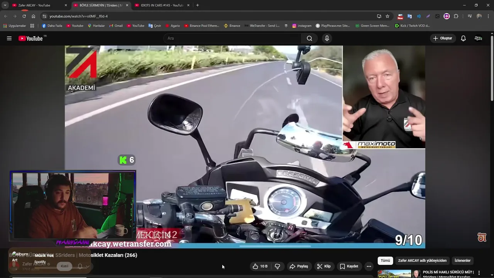Click the magnifier search button
This screenshot has height=278, width=494.
310,38
